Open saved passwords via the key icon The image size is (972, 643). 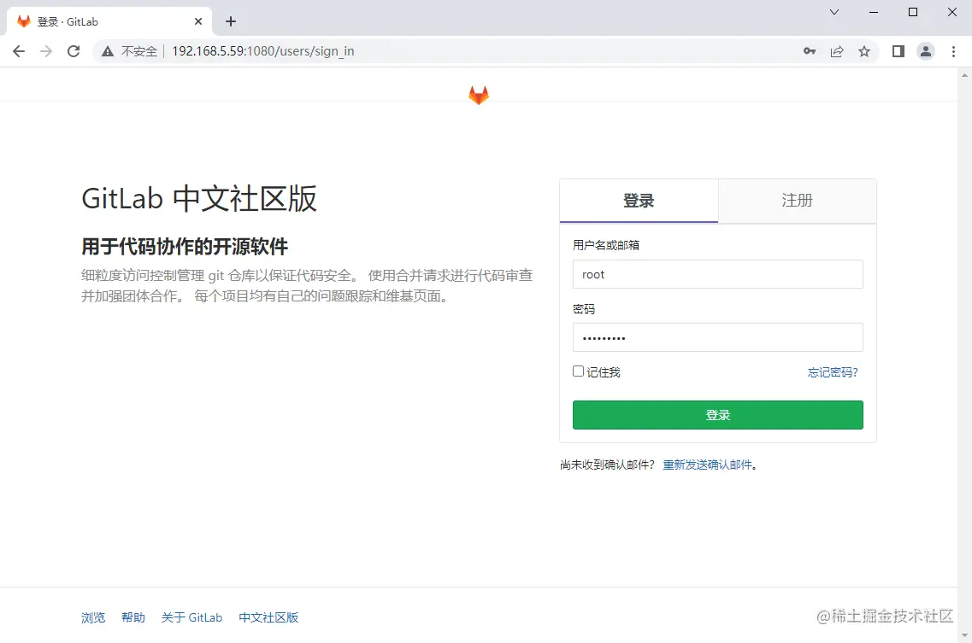pos(809,51)
